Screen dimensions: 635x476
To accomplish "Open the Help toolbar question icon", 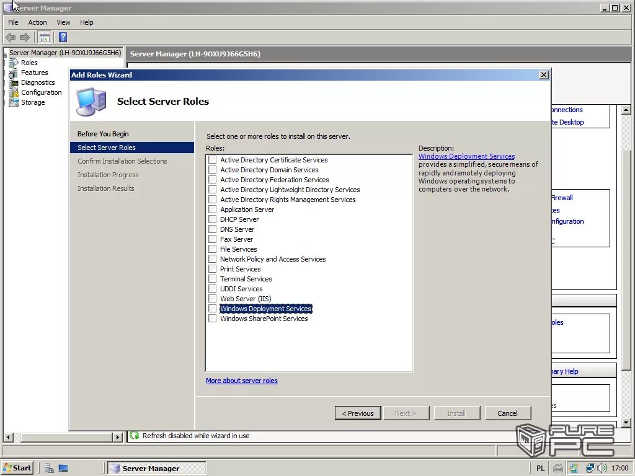I will pos(63,37).
